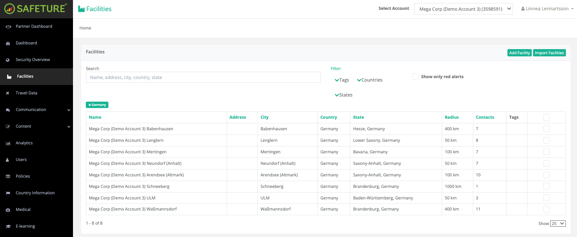This screenshot has width=577, height=237.
Task: Enable Show only red alerts checkbox
Action: (x=415, y=77)
